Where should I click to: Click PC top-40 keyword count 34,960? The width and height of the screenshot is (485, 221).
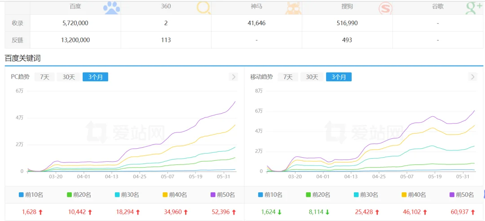pos(173,212)
